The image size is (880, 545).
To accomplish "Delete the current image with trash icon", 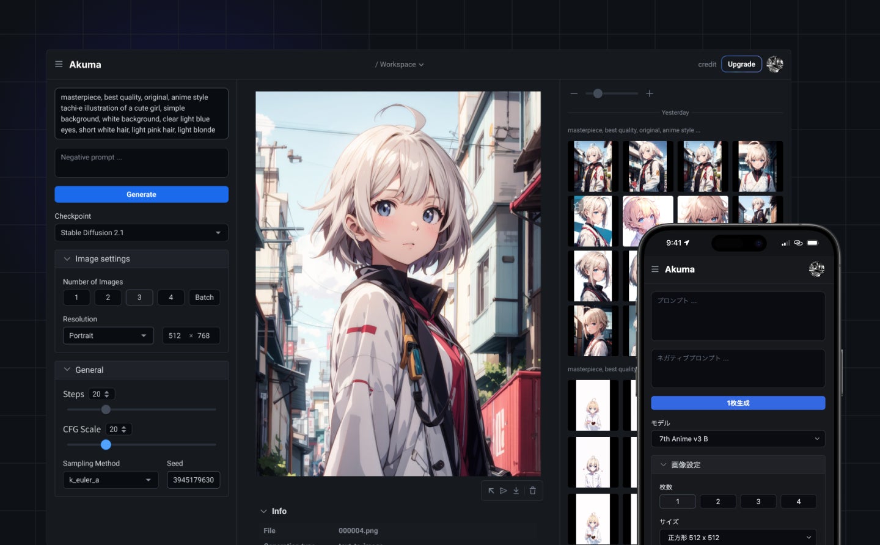I will (x=532, y=490).
